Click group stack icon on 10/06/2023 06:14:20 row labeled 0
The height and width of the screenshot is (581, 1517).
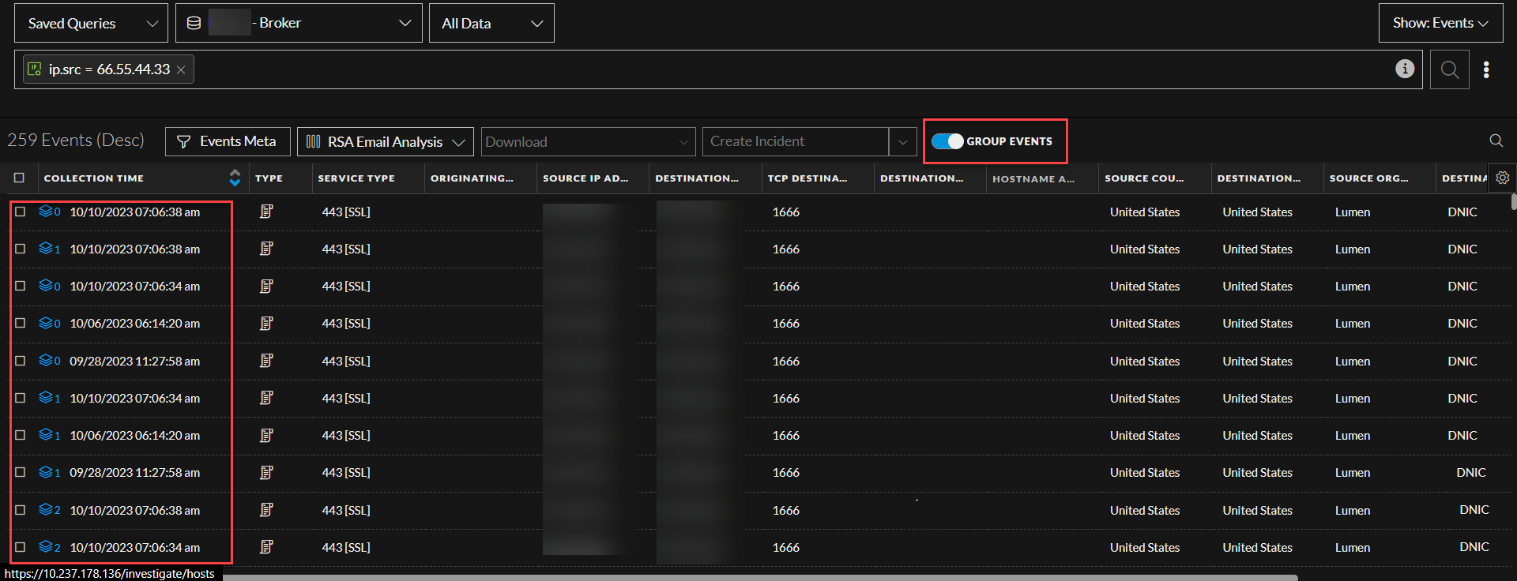tap(46, 323)
